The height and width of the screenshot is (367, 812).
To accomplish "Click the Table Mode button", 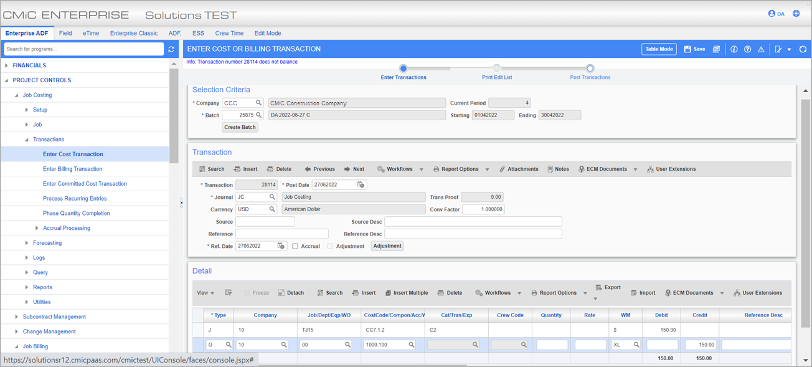I will (x=659, y=49).
